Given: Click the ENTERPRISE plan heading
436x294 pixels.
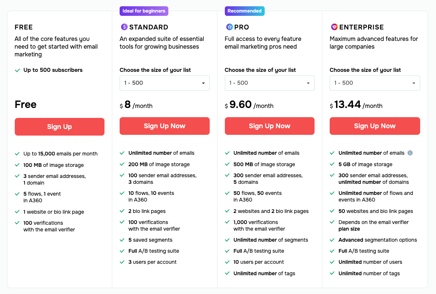Looking at the screenshot, I should (361, 27).
